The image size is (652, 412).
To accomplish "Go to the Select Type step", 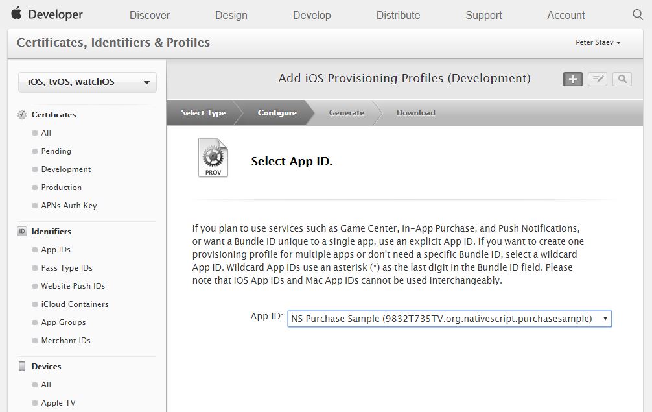I will 204,113.
